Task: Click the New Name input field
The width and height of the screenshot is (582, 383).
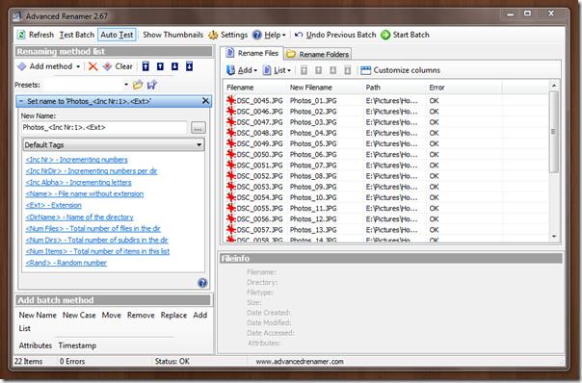Action: tap(104, 128)
